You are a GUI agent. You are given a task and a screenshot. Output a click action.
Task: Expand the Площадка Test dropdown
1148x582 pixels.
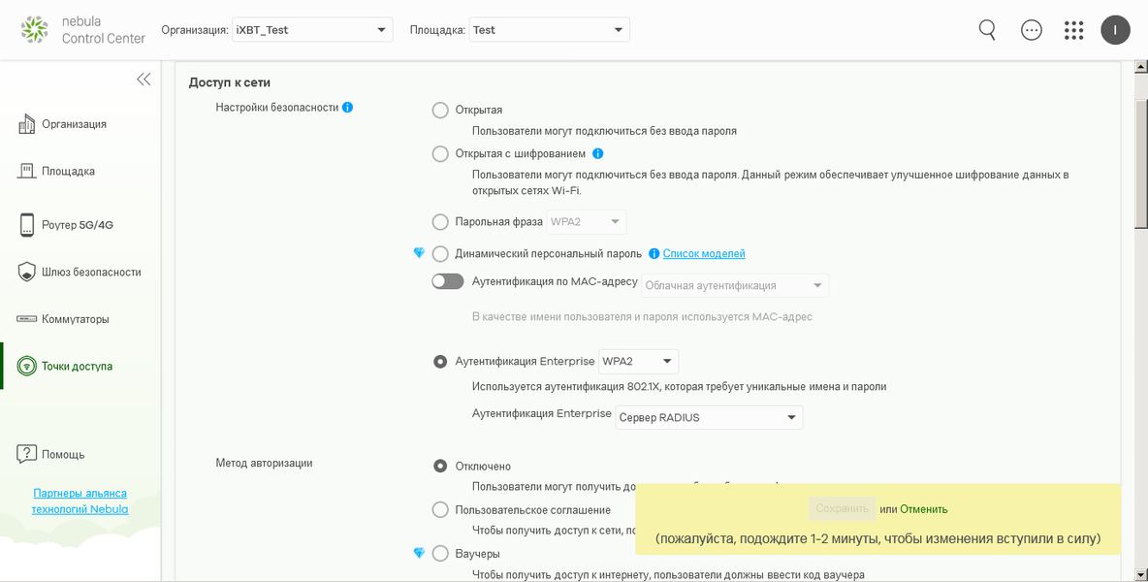click(549, 30)
